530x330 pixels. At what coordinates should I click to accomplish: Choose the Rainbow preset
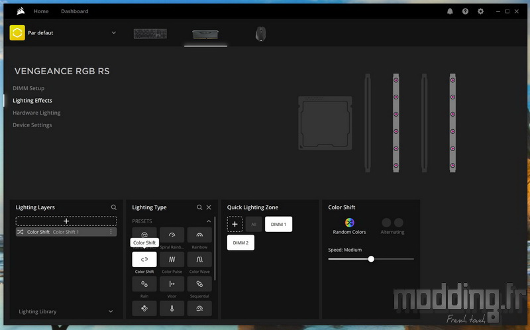tap(199, 235)
